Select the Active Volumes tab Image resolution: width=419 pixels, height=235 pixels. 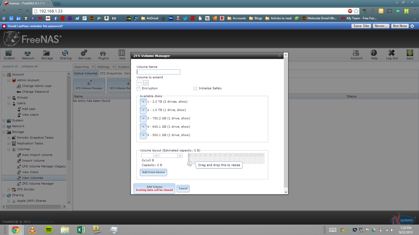click(x=86, y=73)
